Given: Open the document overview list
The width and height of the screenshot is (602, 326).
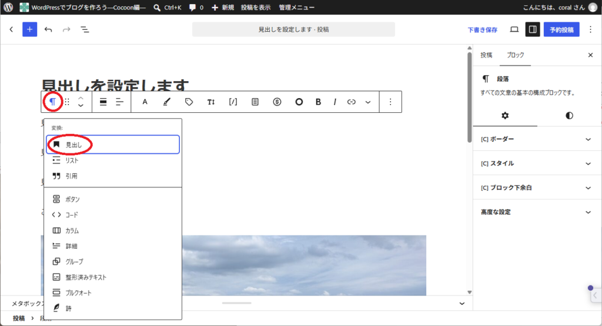Looking at the screenshot, I should pos(85,29).
